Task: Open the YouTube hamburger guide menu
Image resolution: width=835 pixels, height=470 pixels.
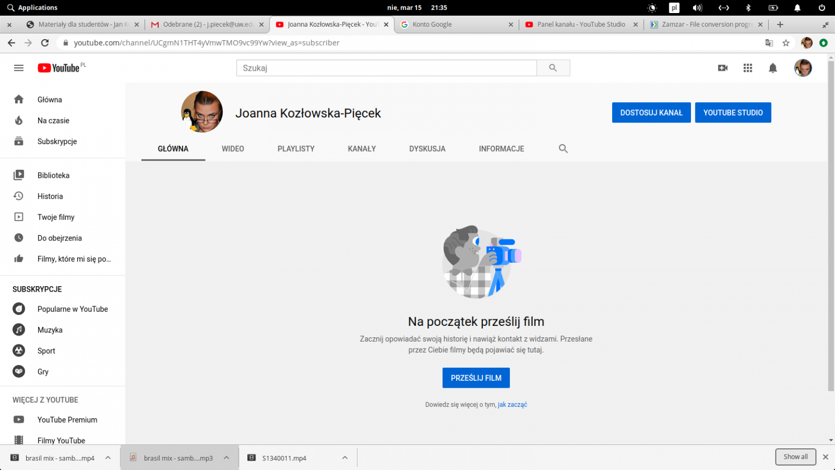Action: 19,68
